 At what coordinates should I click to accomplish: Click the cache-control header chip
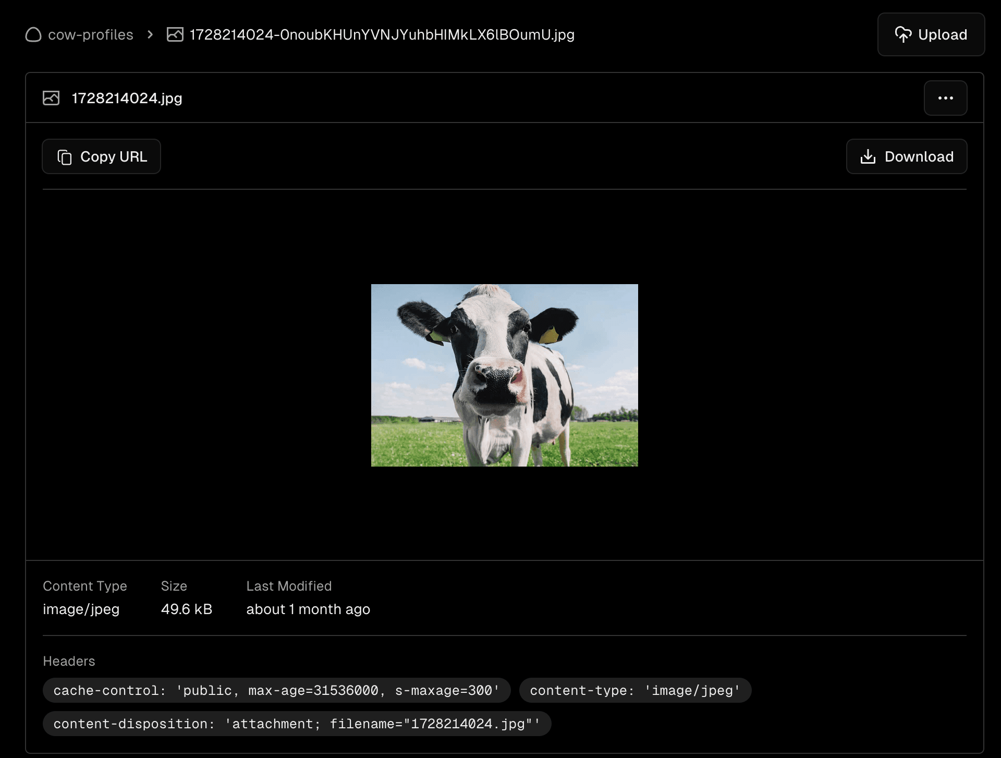click(276, 690)
